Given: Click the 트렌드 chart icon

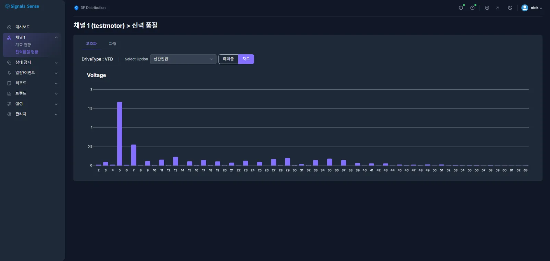Looking at the screenshot, I should coord(9,93).
